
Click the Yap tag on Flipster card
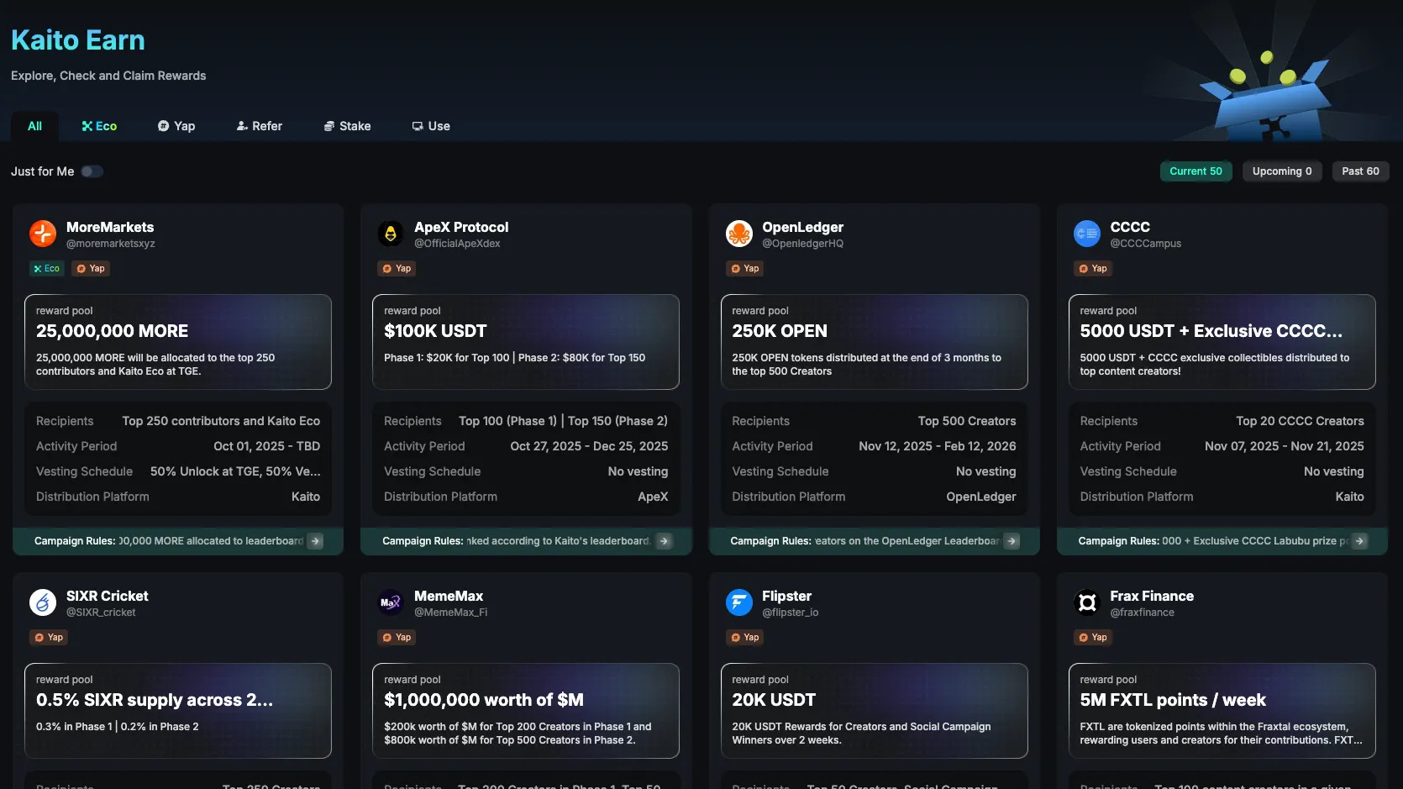coord(745,638)
